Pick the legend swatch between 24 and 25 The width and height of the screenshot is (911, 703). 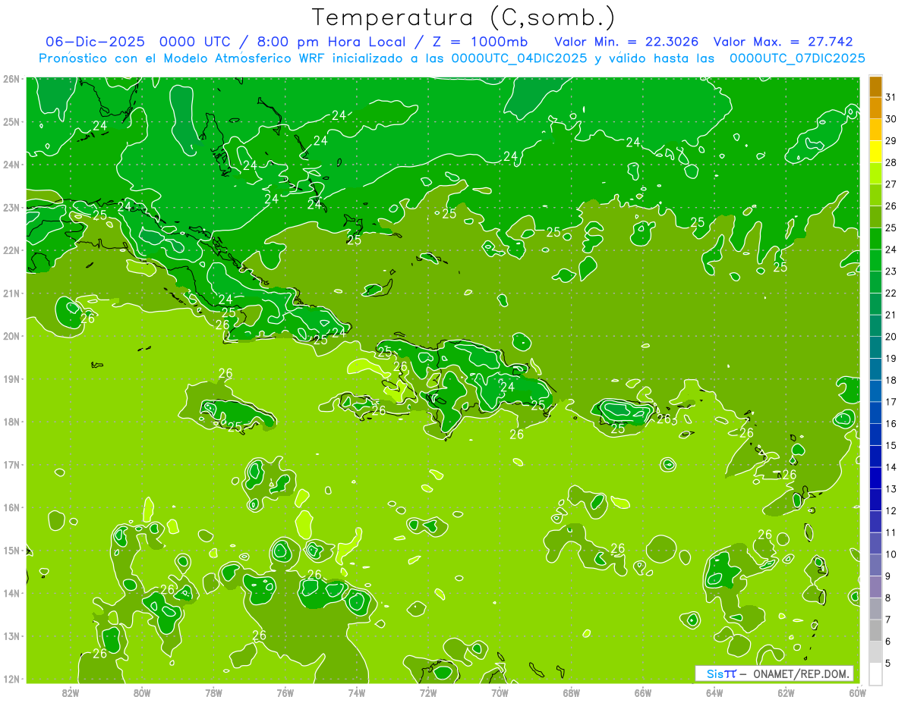click(875, 239)
